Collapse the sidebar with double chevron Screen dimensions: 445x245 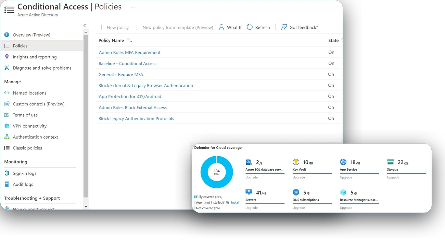click(85, 25)
